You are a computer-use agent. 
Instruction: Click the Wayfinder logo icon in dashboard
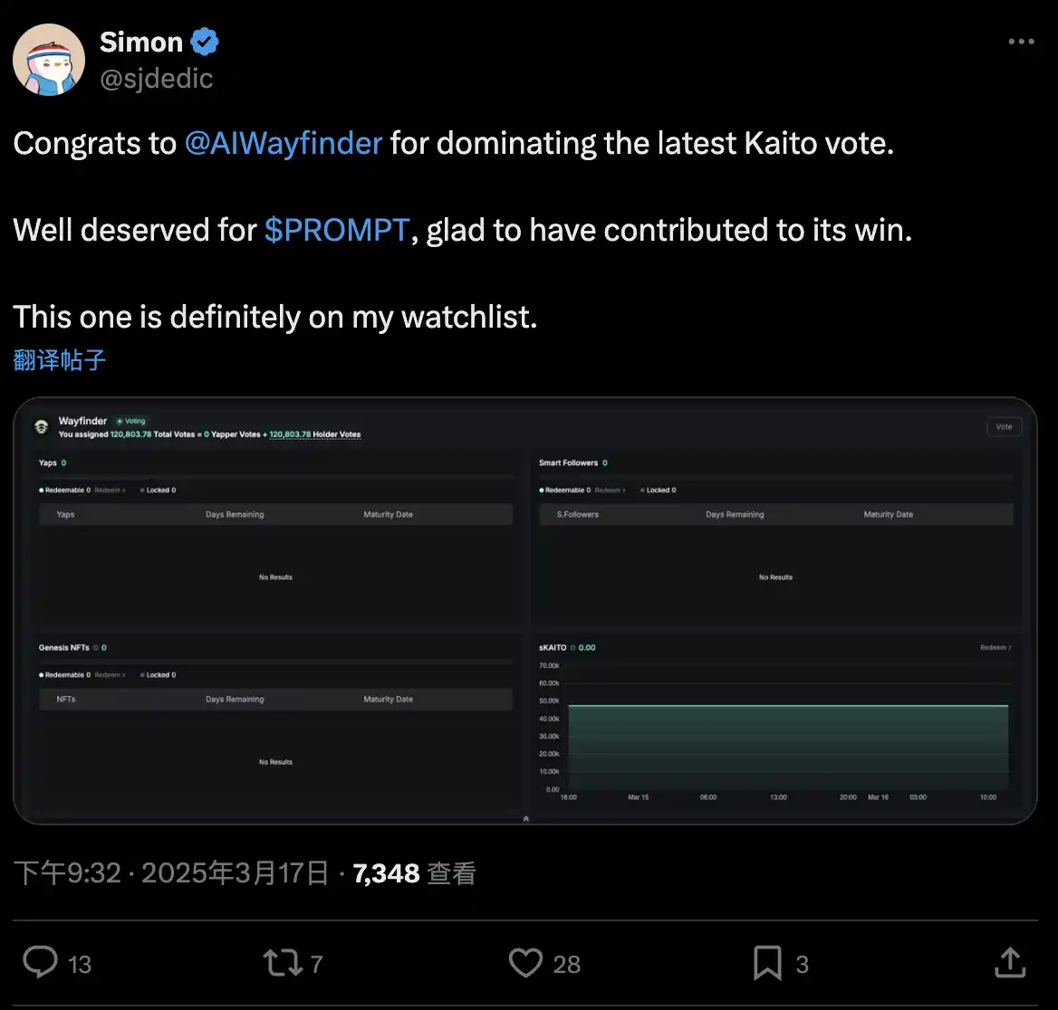(41, 427)
